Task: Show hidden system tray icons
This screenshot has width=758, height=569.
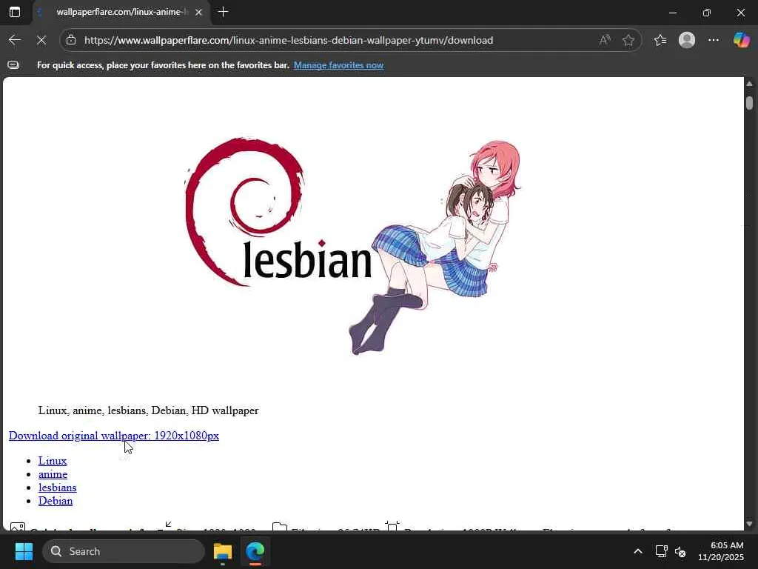Action: pos(638,551)
